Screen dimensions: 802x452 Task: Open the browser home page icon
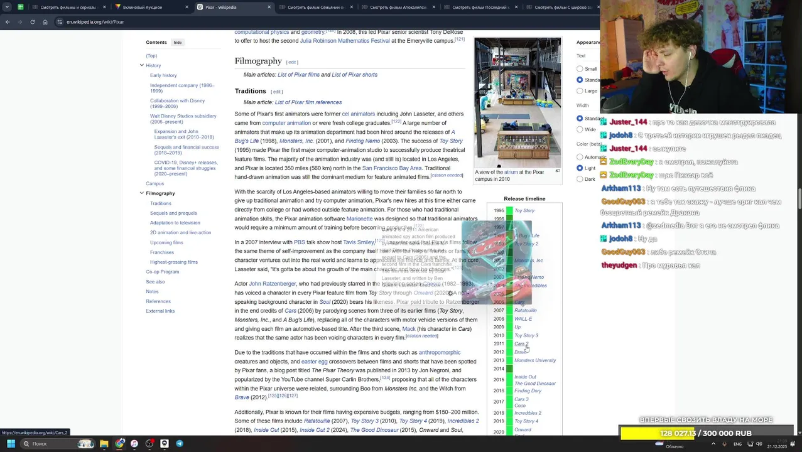tap(45, 22)
